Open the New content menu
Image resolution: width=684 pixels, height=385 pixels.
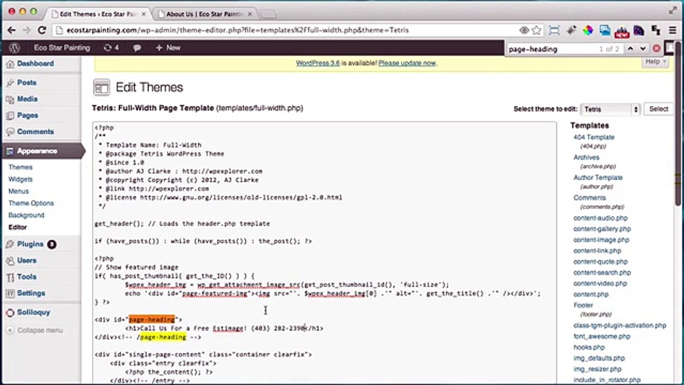(x=168, y=48)
